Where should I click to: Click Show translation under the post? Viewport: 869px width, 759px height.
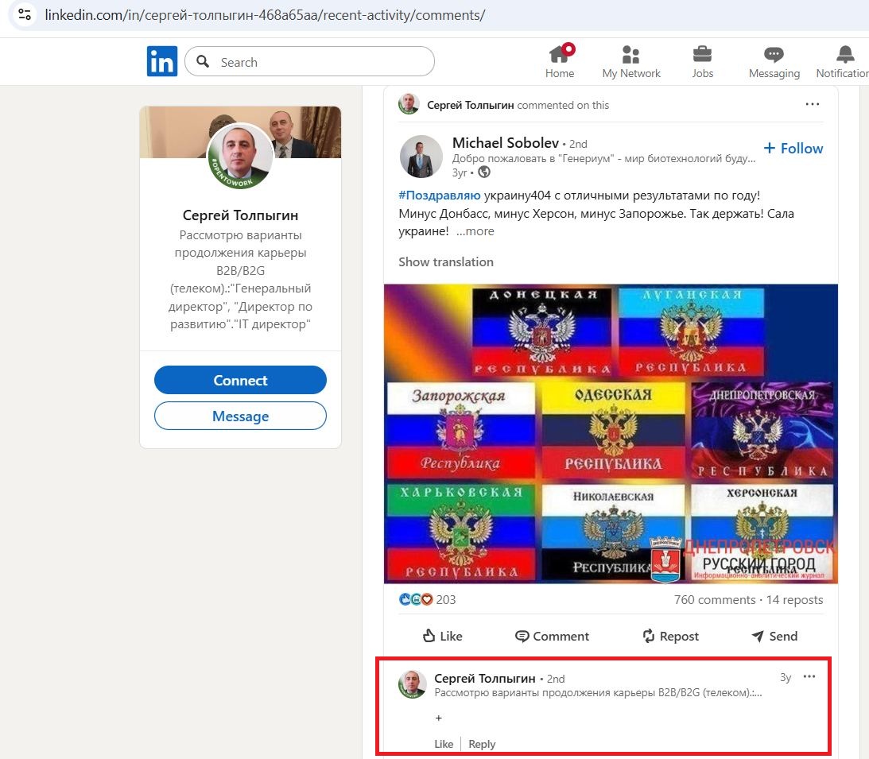coord(445,261)
